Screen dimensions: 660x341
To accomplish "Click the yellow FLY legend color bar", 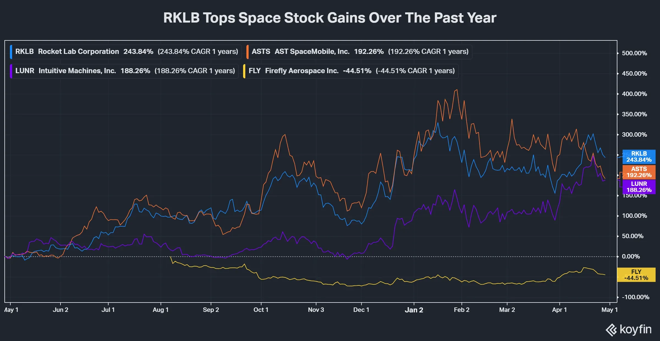I will 244,71.
